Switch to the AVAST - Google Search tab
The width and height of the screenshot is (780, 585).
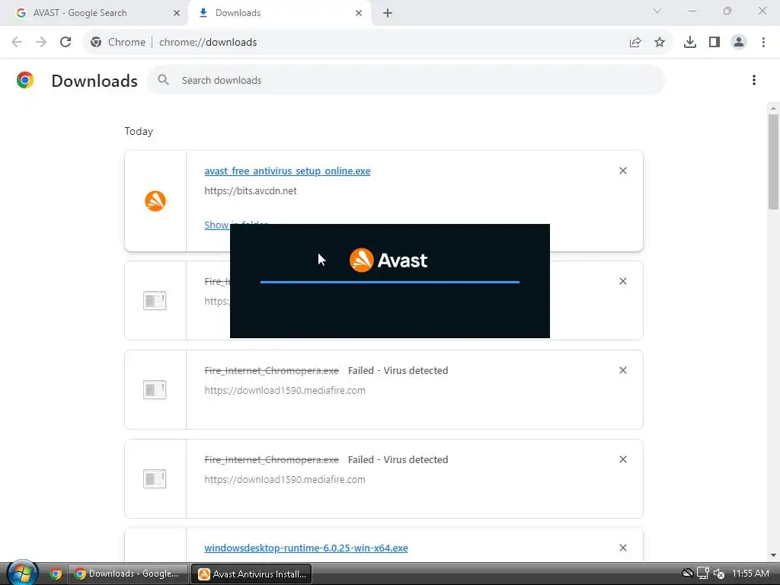[94, 13]
